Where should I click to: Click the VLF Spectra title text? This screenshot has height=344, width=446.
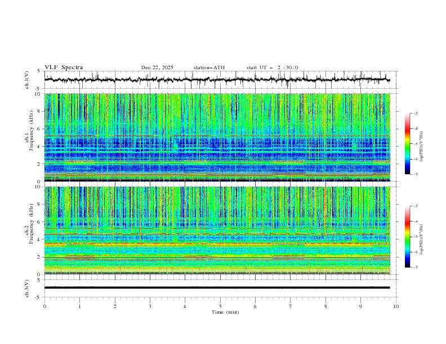pos(64,67)
